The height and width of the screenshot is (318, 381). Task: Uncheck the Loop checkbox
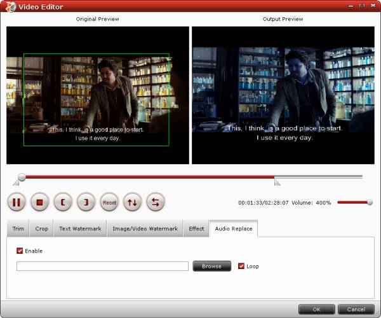coord(241,266)
